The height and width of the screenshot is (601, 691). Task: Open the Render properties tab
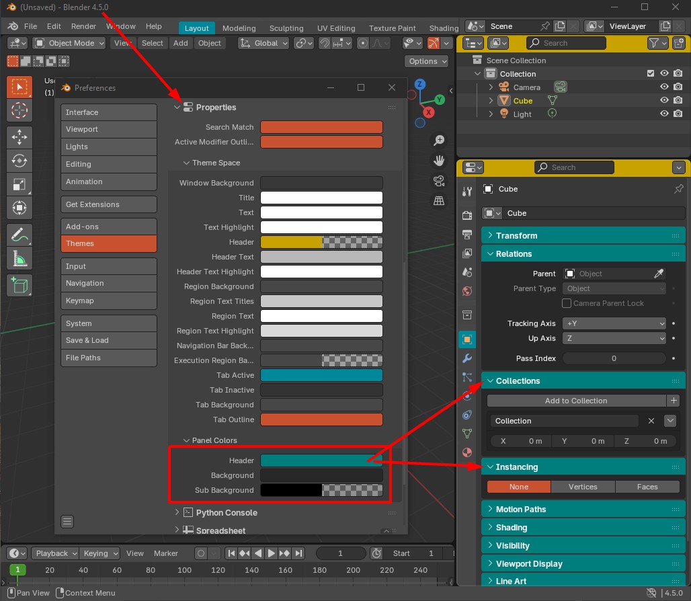[467, 215]
